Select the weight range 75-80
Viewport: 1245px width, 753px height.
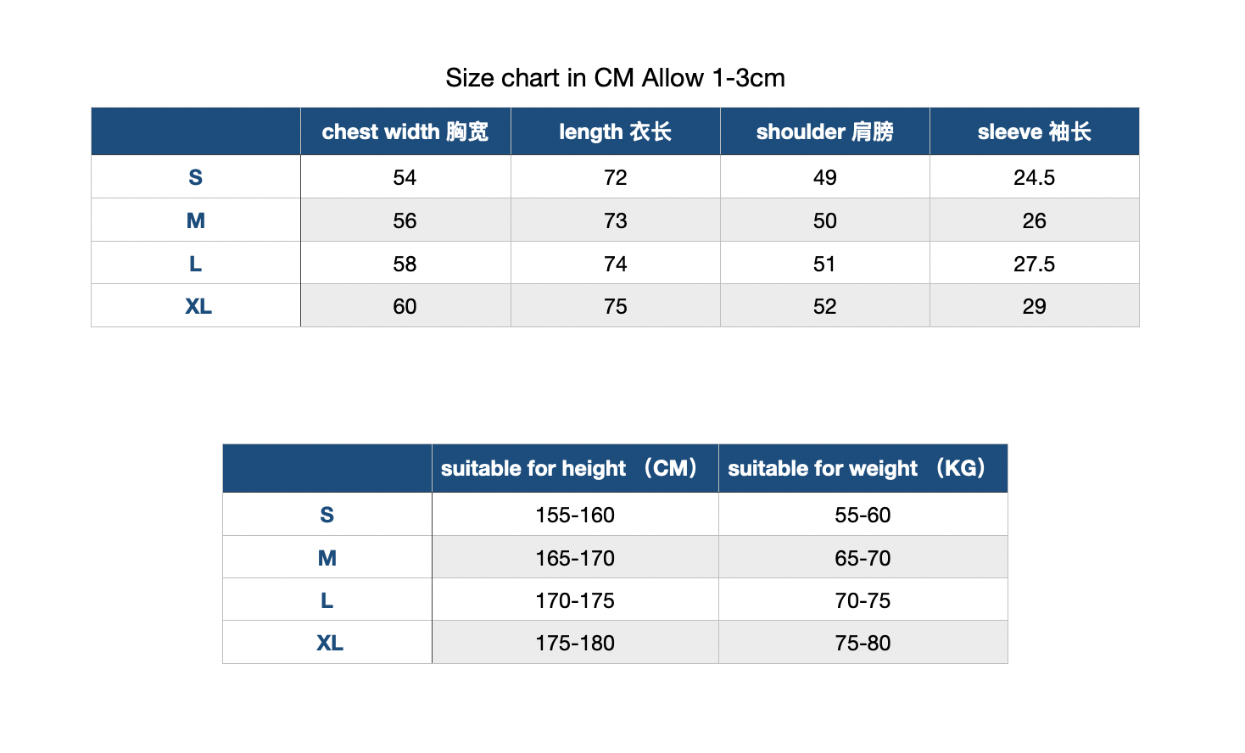click(863, 643)
